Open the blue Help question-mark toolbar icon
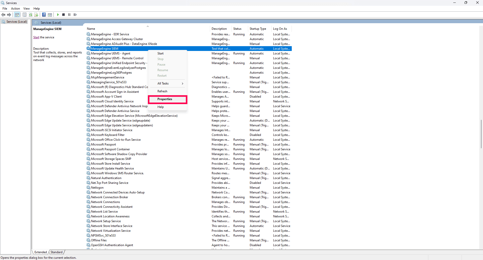The width and height of the screenshot is (483, 260). 44,15
